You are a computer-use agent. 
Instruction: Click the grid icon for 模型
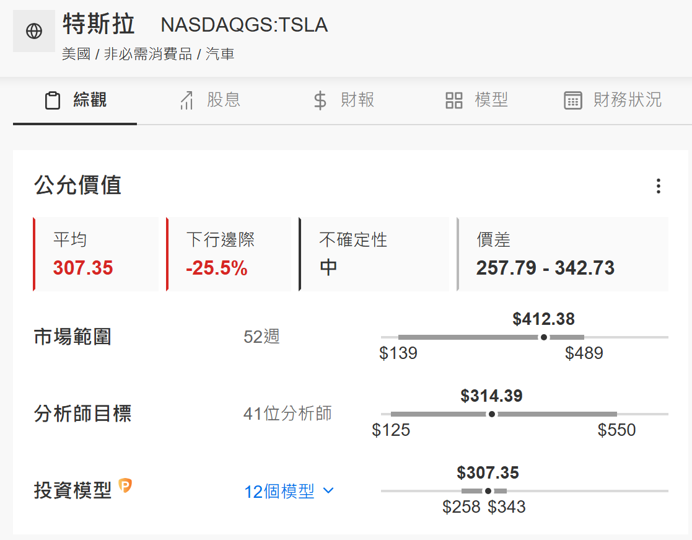click(x=454, y=100)
